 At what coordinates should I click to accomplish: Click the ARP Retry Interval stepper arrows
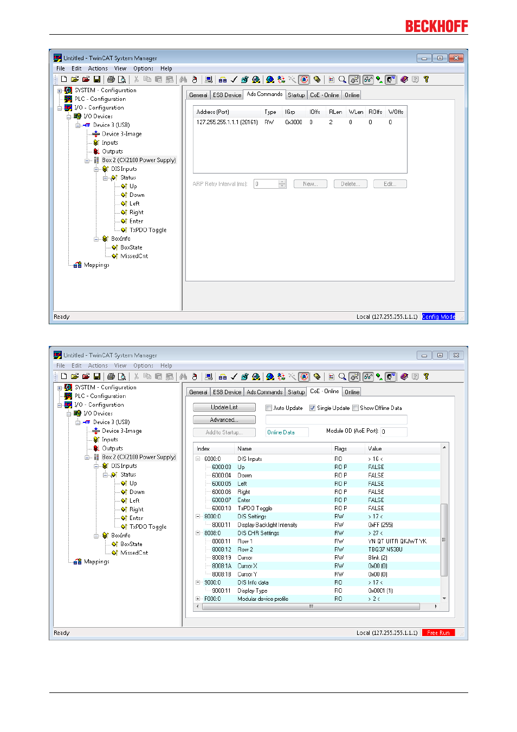click(282, 184)
